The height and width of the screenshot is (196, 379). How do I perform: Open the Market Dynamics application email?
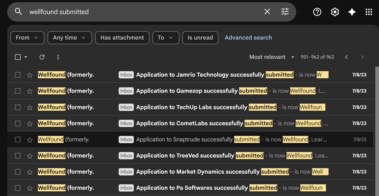click(x=190, y=172)
